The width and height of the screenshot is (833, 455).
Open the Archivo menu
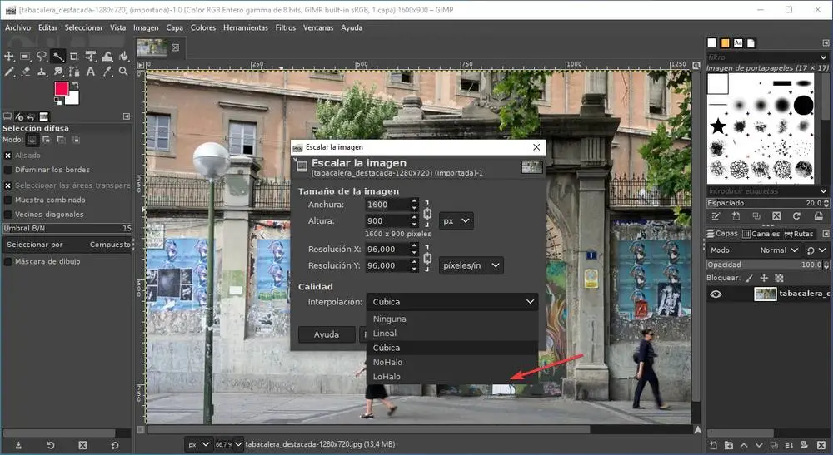18,27
